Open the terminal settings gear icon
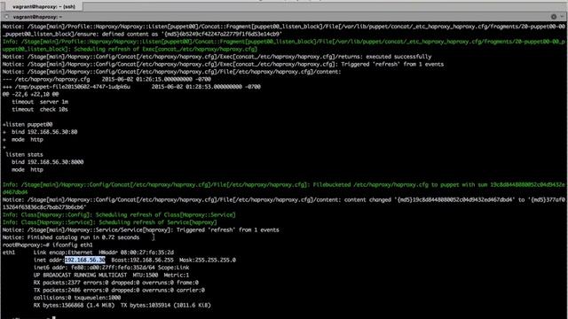The width and height of the screenshot is (568, 319). pos(554,17)
